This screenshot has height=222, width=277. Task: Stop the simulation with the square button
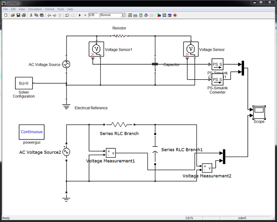[85, 15]
